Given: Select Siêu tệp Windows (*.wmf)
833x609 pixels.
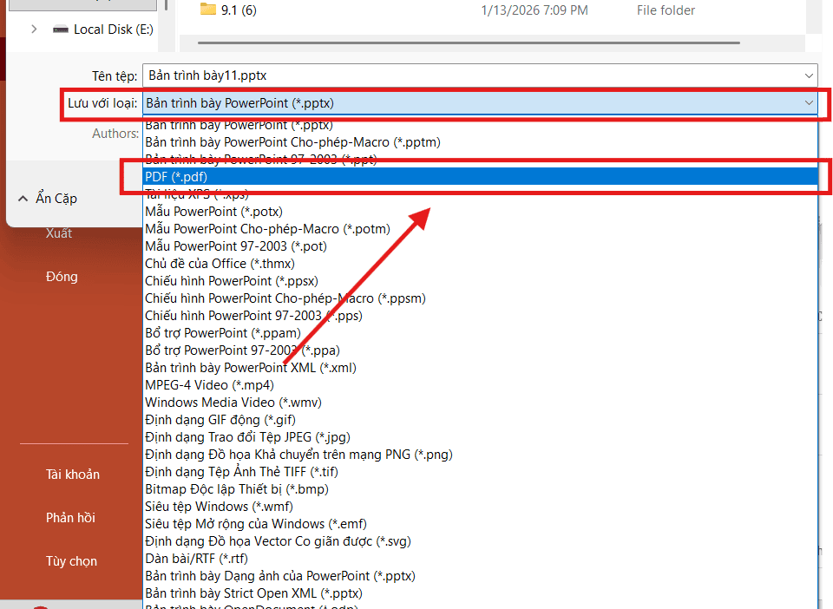Looking at the screenshot, I should pos(480,507).
